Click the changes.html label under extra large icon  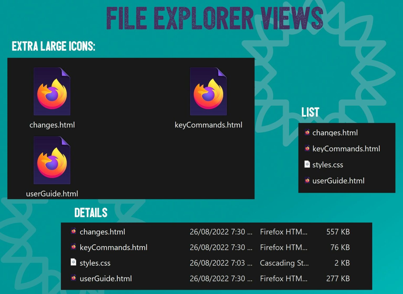[52, 125]
